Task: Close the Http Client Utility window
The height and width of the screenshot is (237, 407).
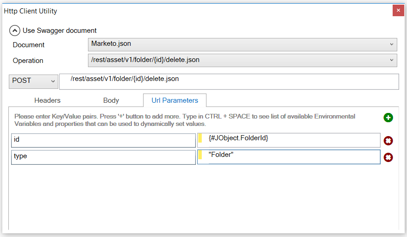Action: point(398,10)
